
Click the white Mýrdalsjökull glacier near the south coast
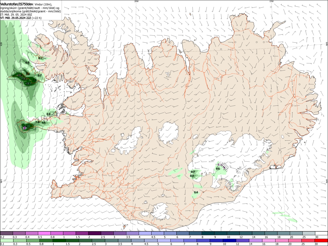[160, 212]
